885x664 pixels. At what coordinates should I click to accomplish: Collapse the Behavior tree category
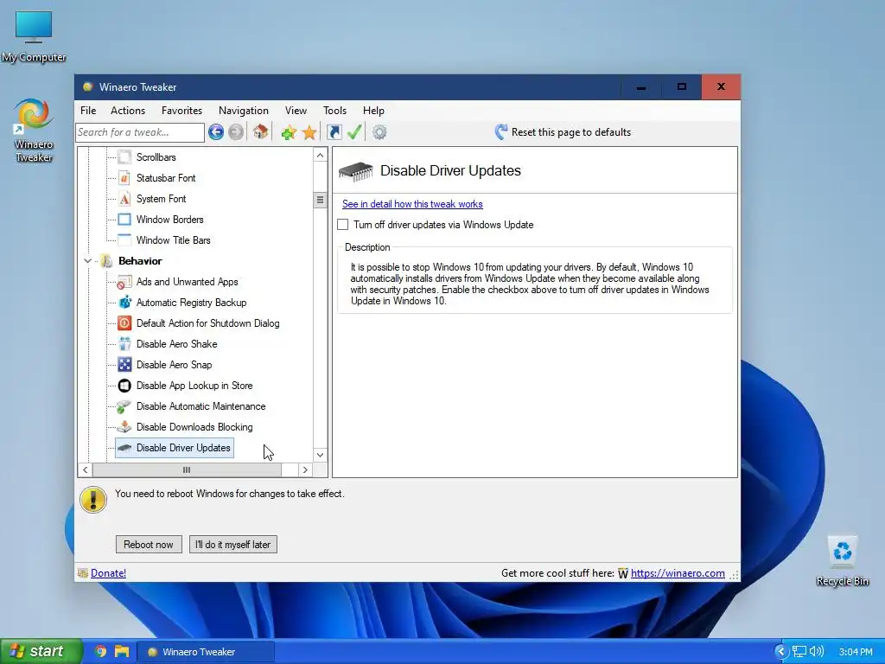(87, 261)
